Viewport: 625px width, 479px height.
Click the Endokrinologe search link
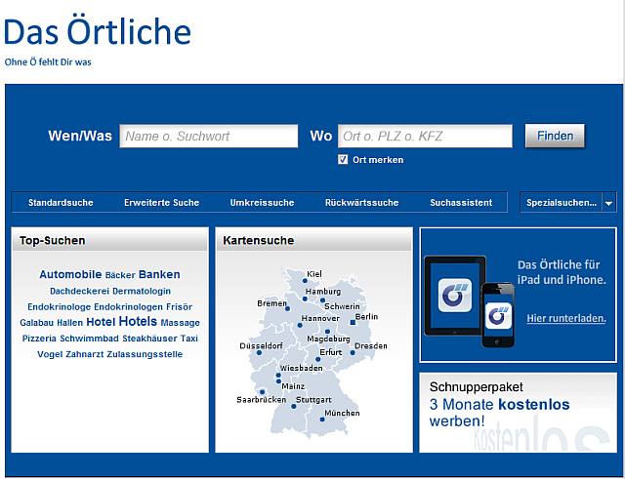pyautogui.click(x=59, y=307)
